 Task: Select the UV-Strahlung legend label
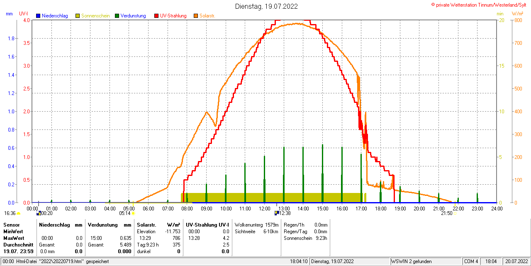click(x=173, y=16)
